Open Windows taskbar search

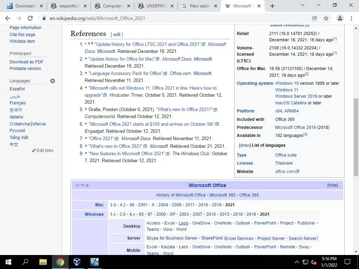pos(25,262)
